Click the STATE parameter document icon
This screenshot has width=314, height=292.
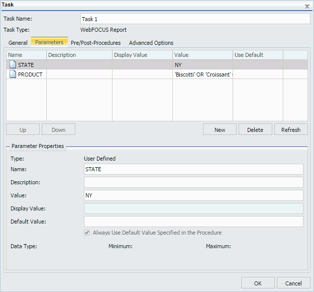[13, 65]
